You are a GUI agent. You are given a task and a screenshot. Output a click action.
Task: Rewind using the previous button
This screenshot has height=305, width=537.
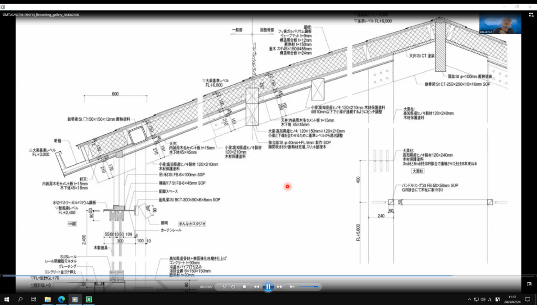(x=256, y=287)
